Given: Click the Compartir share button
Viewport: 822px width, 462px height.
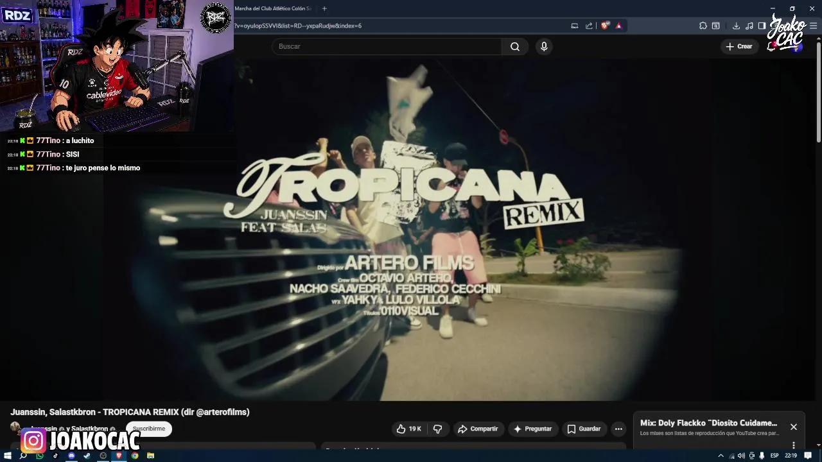Looking at the screenshot, I should (x=478, y=429).
